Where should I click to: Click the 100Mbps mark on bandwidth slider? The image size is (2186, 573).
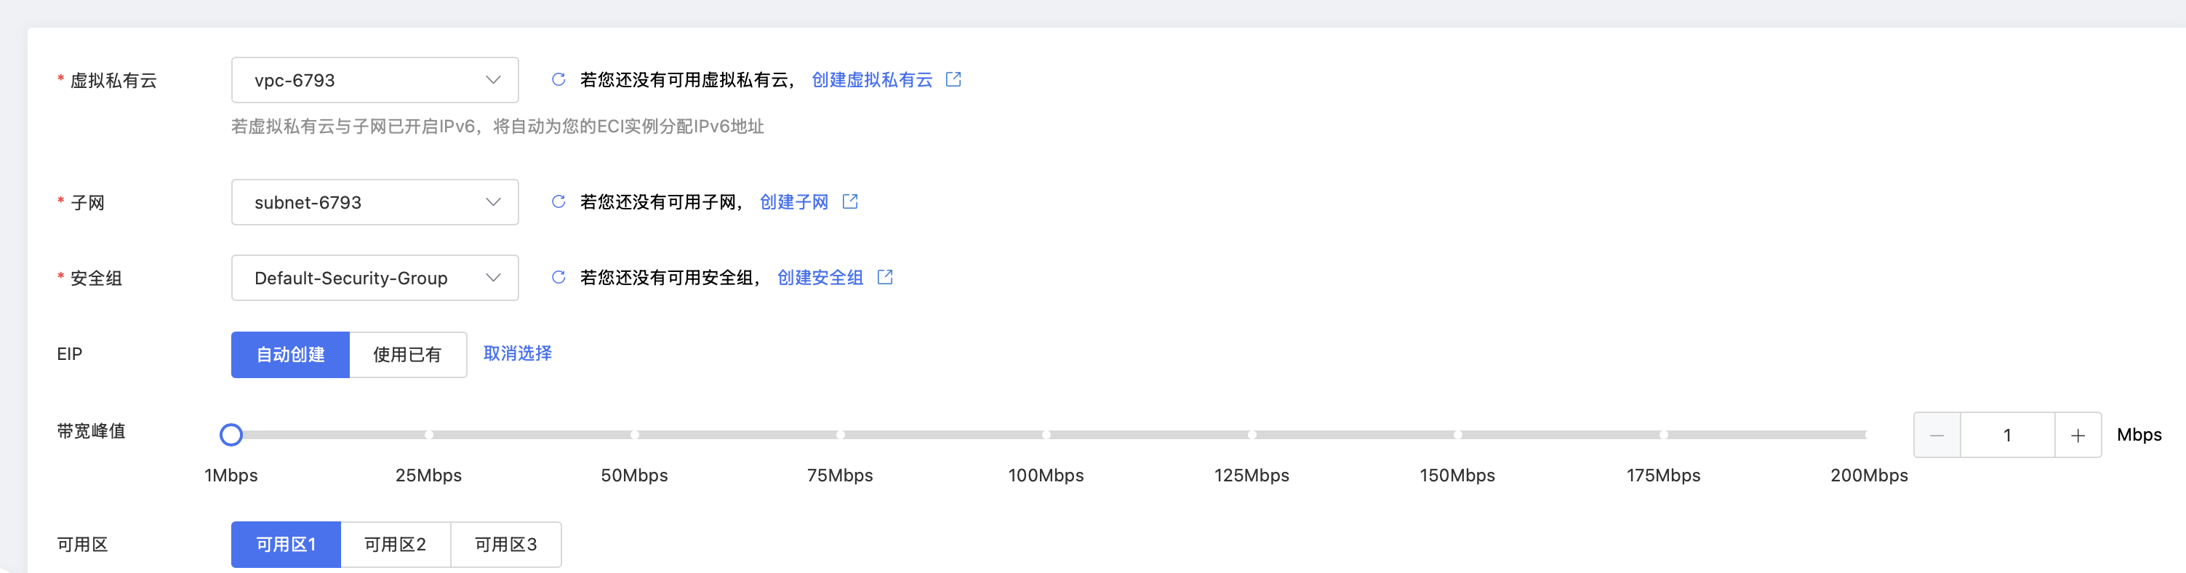pyautogui.click(x=1046, y=435)
